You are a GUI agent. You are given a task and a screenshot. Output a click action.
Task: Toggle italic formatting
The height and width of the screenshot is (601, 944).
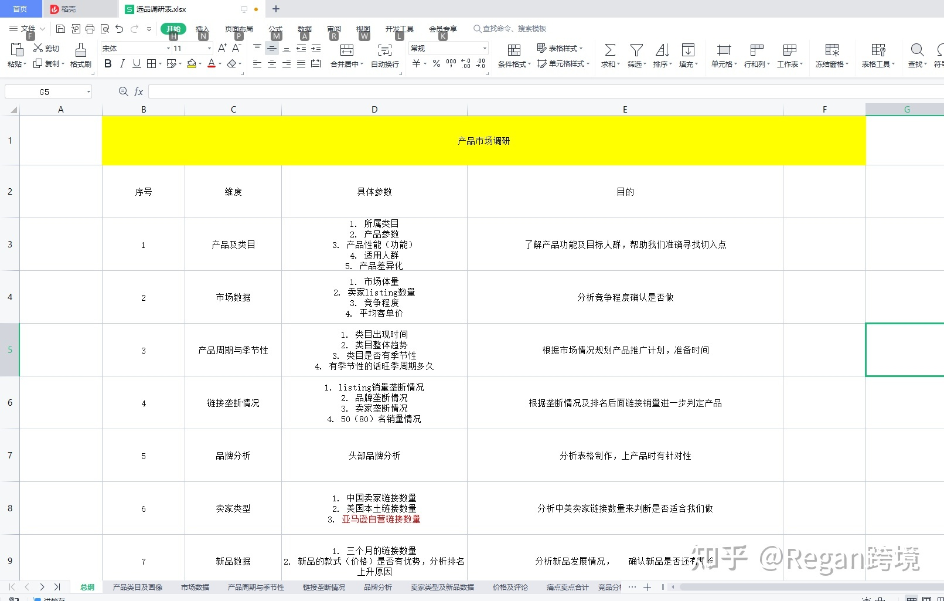coord(122,64)
